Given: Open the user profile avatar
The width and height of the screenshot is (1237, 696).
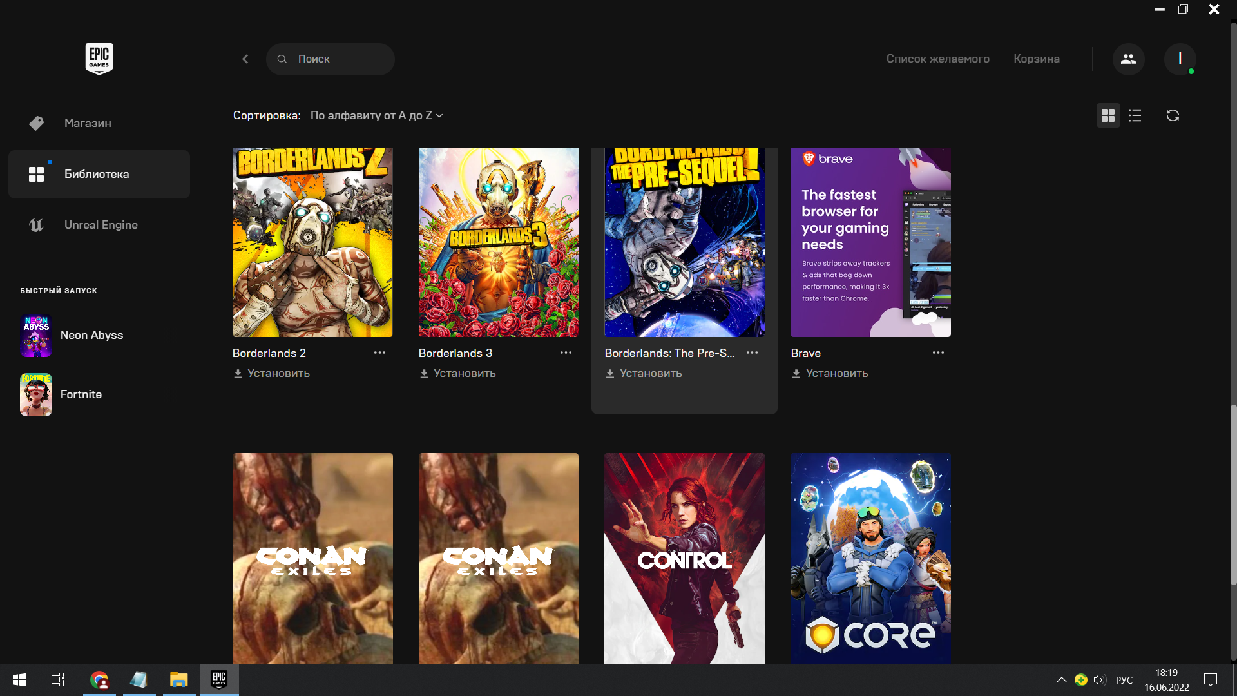Looking at the screenshot, I should tap(1180, 59).
